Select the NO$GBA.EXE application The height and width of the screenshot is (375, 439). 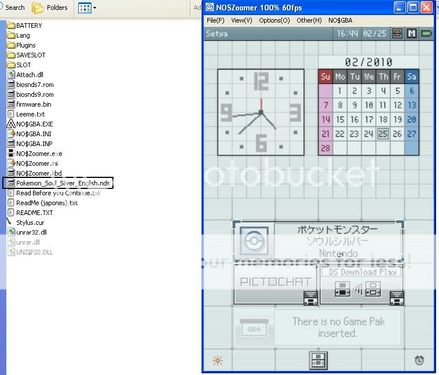[30, 124]
